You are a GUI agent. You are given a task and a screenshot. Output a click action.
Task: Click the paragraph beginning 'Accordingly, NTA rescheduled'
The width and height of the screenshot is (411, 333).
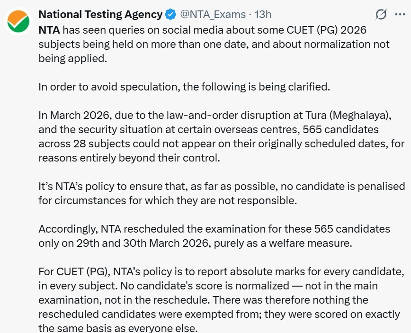214,236
